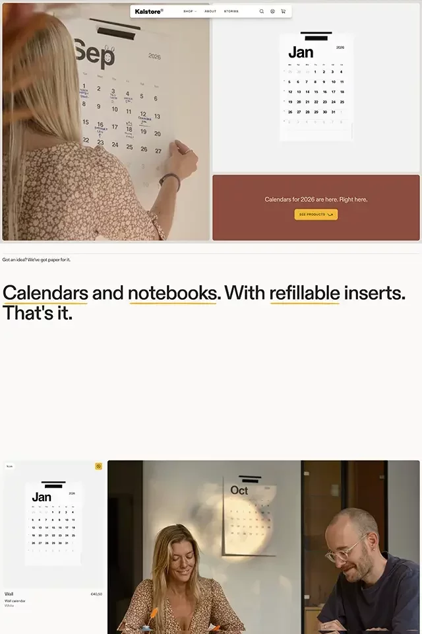This screenshot has height=634, width=422.
Task: Click the See Products button
Action: pos(316,215)
